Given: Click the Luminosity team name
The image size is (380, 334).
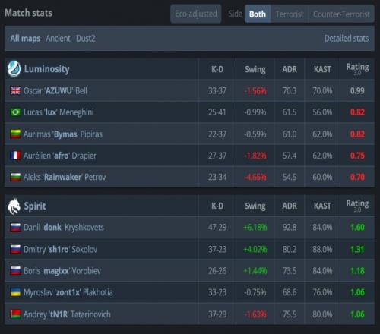Looking at the screenshot, I should 46,69.
